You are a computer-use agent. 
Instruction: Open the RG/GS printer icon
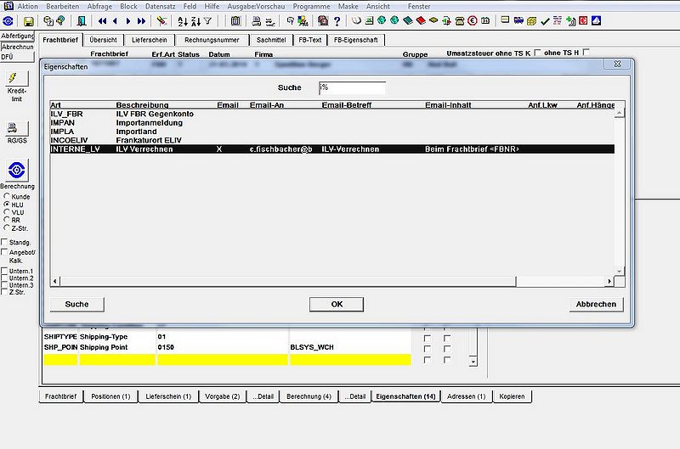click(16, 128)
